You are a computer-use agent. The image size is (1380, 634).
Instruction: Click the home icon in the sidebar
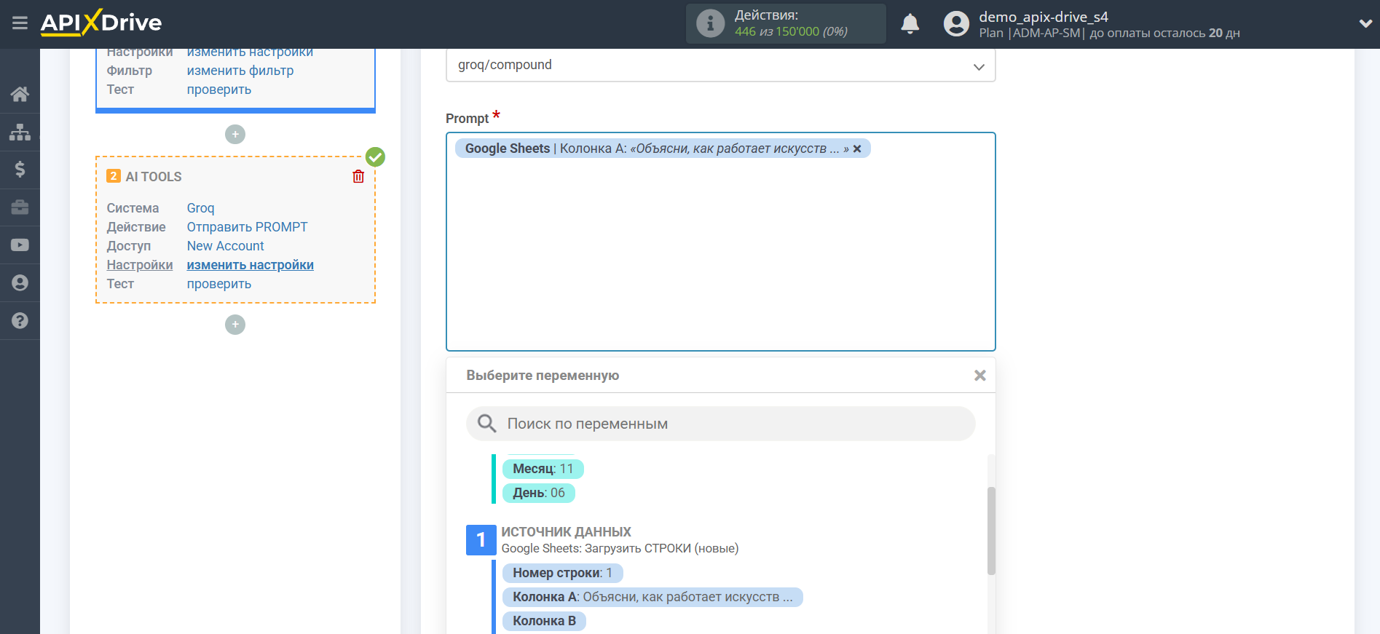pyautogui.click(x=20, y=94)
